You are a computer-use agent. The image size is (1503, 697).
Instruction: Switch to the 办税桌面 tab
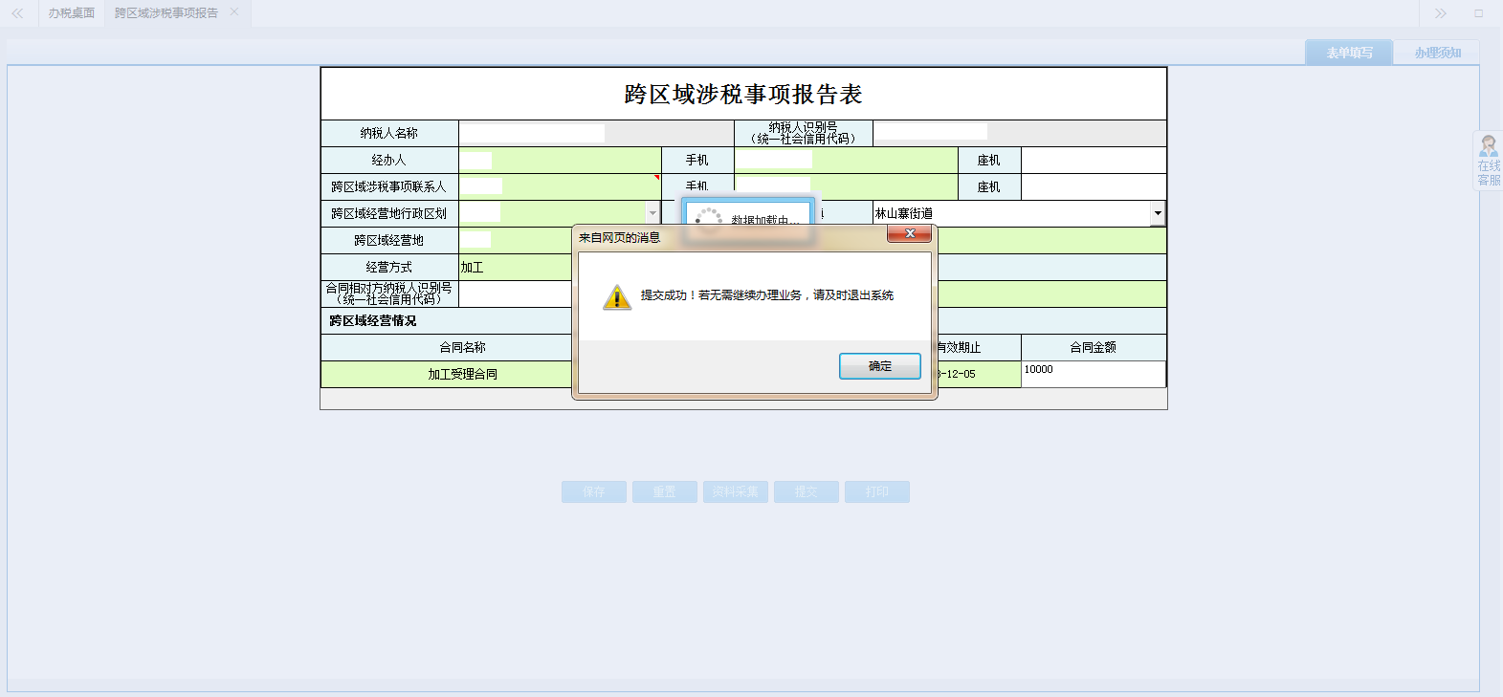72,13
